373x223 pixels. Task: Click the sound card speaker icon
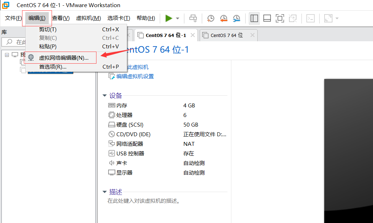click(x=111, y=163)
